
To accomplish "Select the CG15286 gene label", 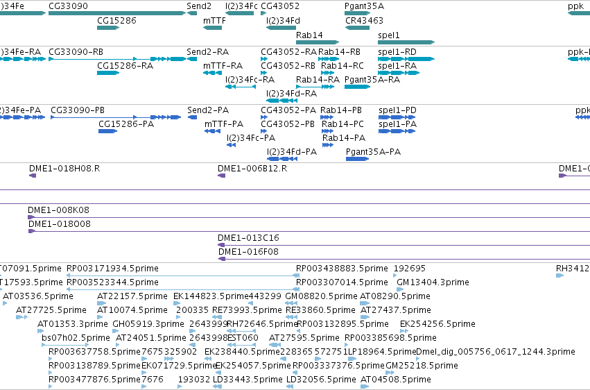I will pos(116,21).
